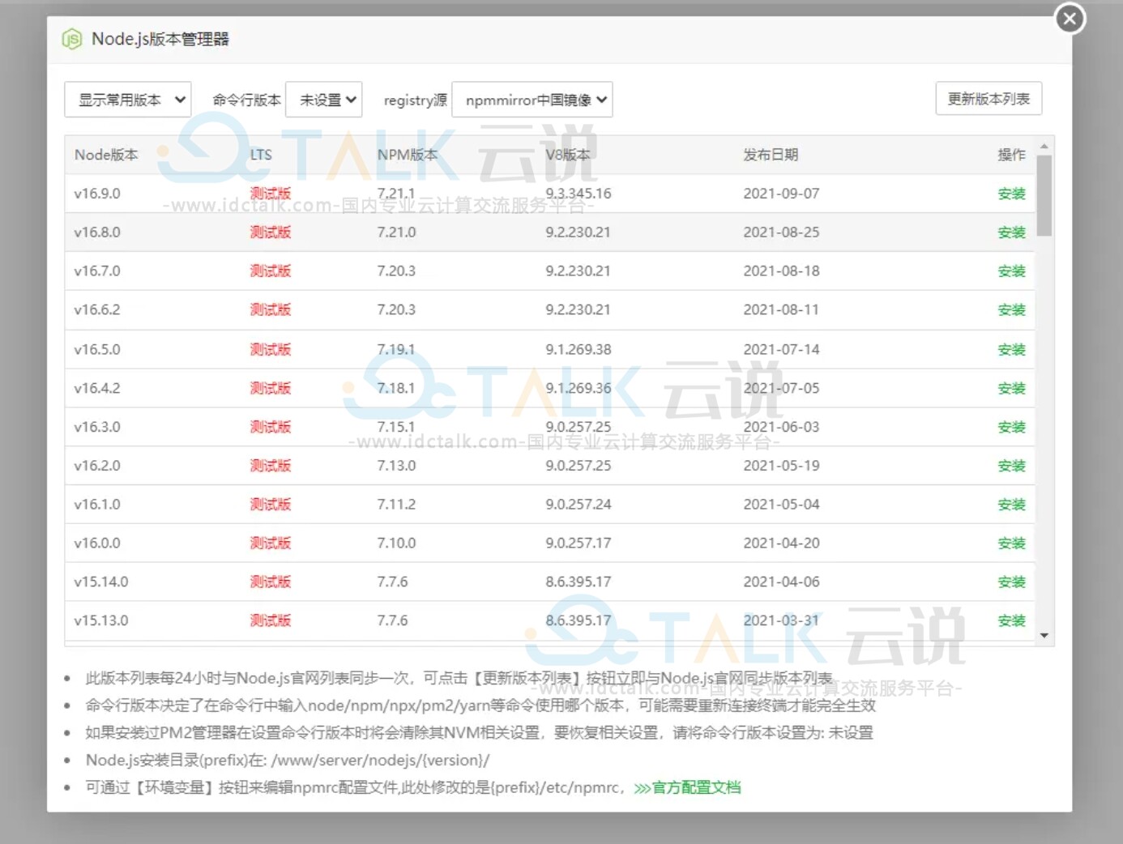Click release date 2021-04-20 cell
The image size is (1123, 844).
(x=781, y=543)
